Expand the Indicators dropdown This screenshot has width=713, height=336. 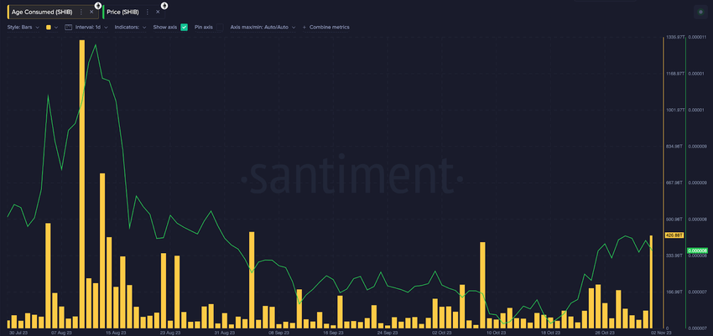pos(130,28)
